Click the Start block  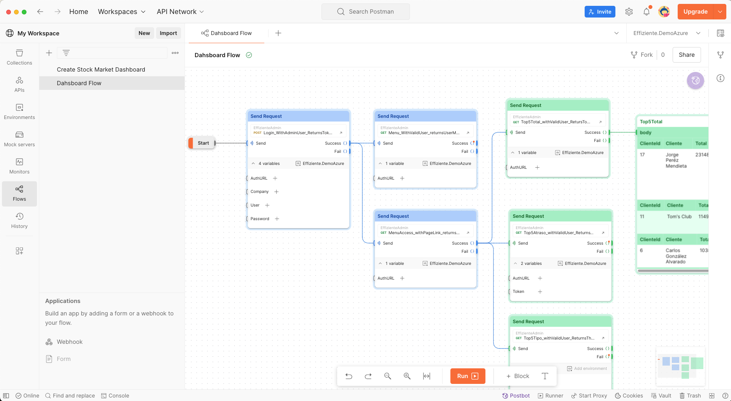202,143
